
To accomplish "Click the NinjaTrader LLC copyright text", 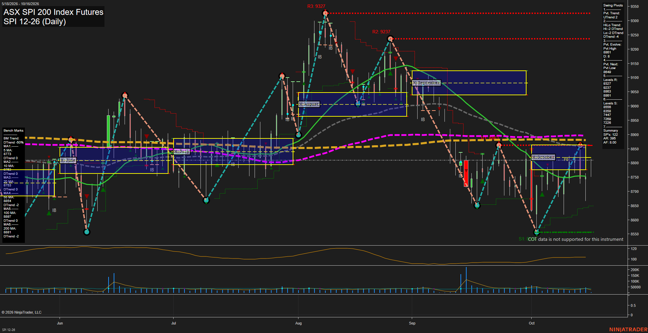I will (21, 312).
